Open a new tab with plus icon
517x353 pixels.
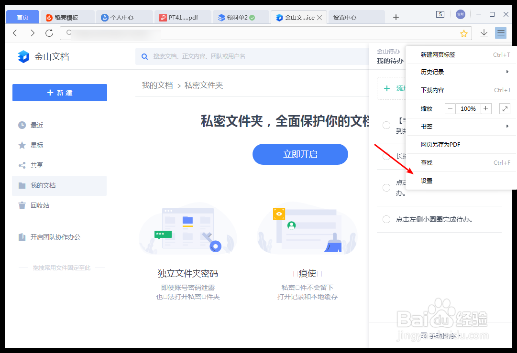click(396, 17)
